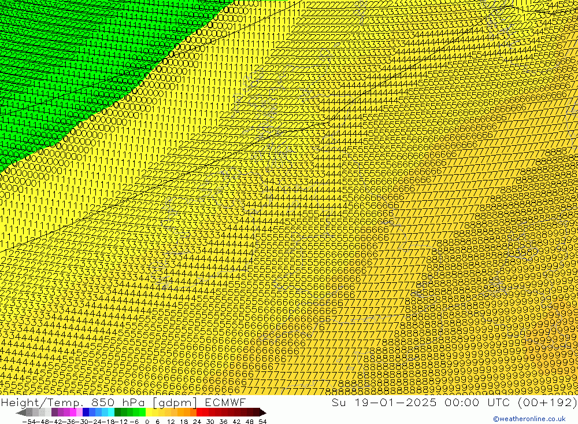Click the '(00+192)' forecast offset text
578x424 pixels.
[x=547, y=402]
